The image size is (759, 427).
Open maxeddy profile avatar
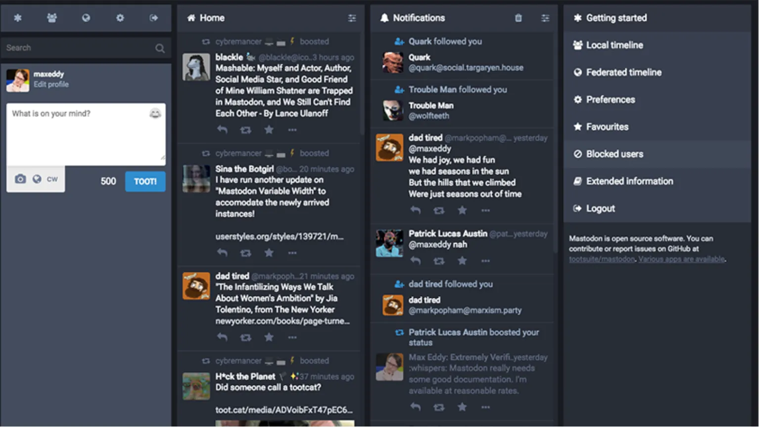click(18, 80)
